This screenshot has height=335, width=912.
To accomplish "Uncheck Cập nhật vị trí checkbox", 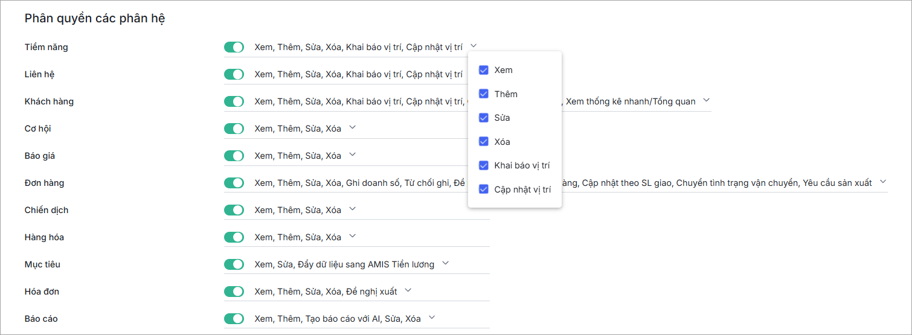I will click(x=484, y=189).
